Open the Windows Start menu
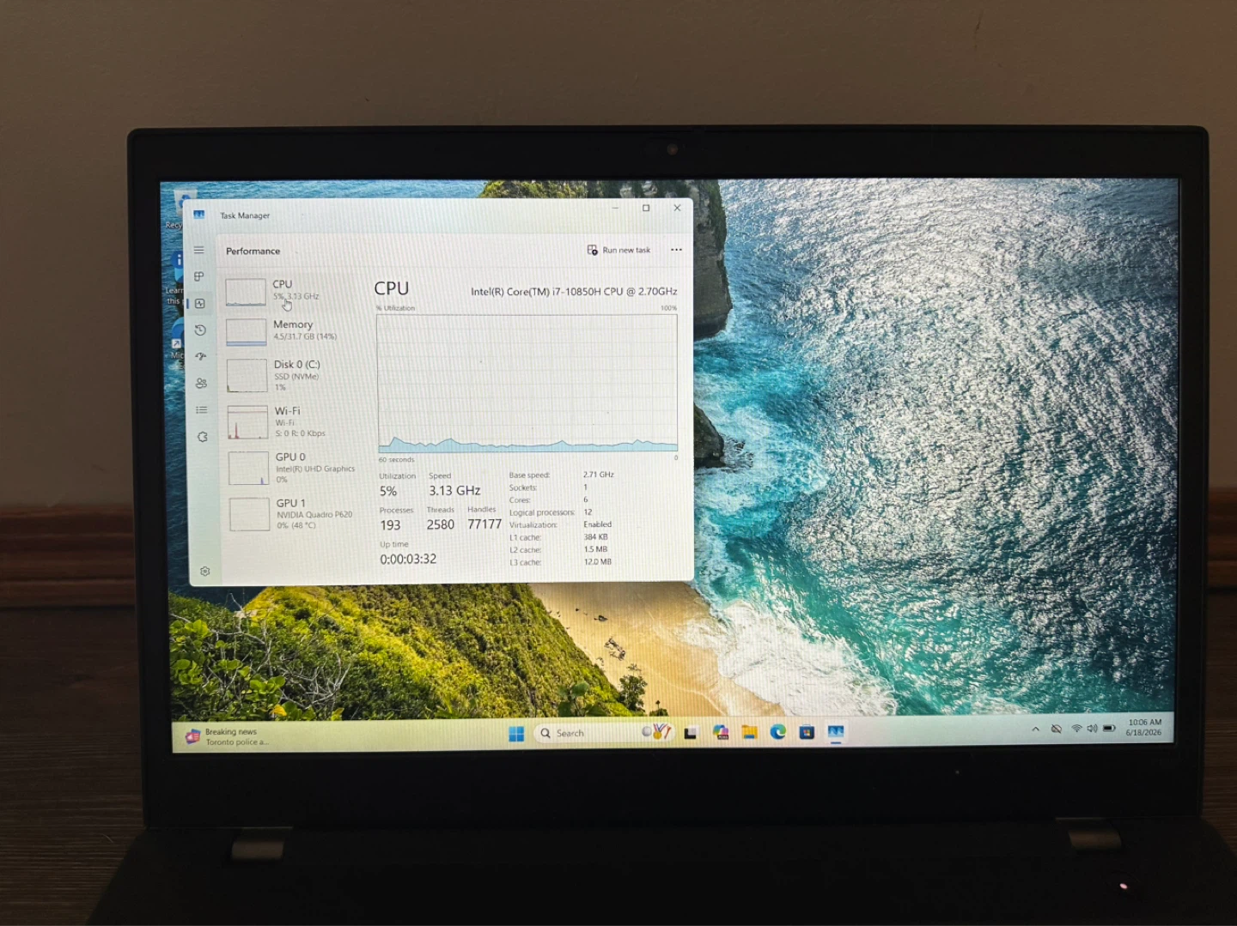This screenshot has width=1237, height=926. click(516, 734)
